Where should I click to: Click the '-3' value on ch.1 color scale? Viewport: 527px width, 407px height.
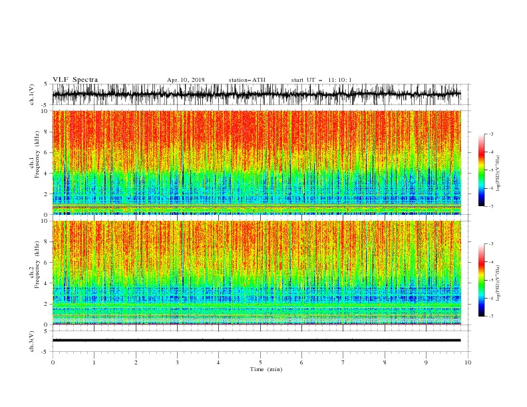coord(491,134)
